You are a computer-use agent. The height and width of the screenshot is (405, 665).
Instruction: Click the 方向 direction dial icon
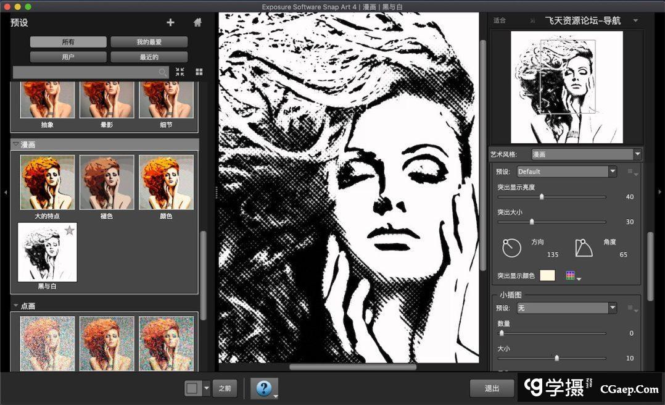(512, 248)
